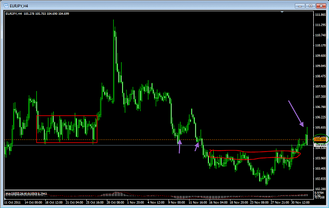Click the EURJPY,H4 window title text
Image resolution: width=329 pixels, height=208 pixels.
[x=19, y=6]
